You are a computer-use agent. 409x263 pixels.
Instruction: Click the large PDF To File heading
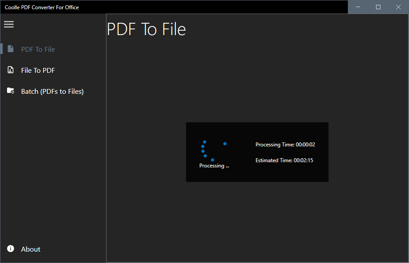[146, 29]
